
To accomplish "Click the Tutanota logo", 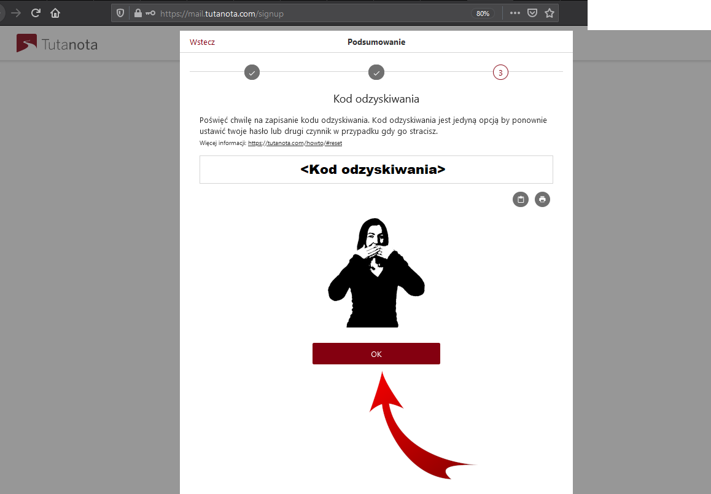I will pyautogui.click(x=56, y=44).
